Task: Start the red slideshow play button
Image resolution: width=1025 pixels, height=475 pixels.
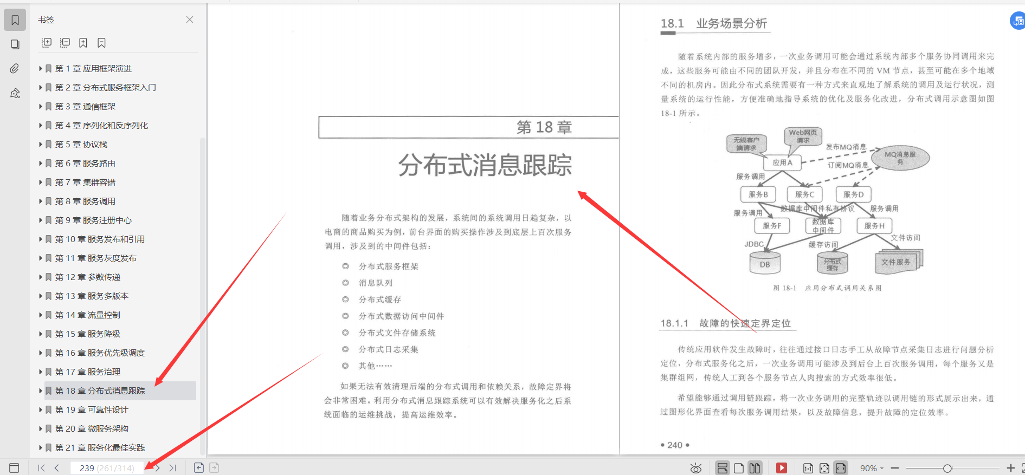Action: click(781, 468)
